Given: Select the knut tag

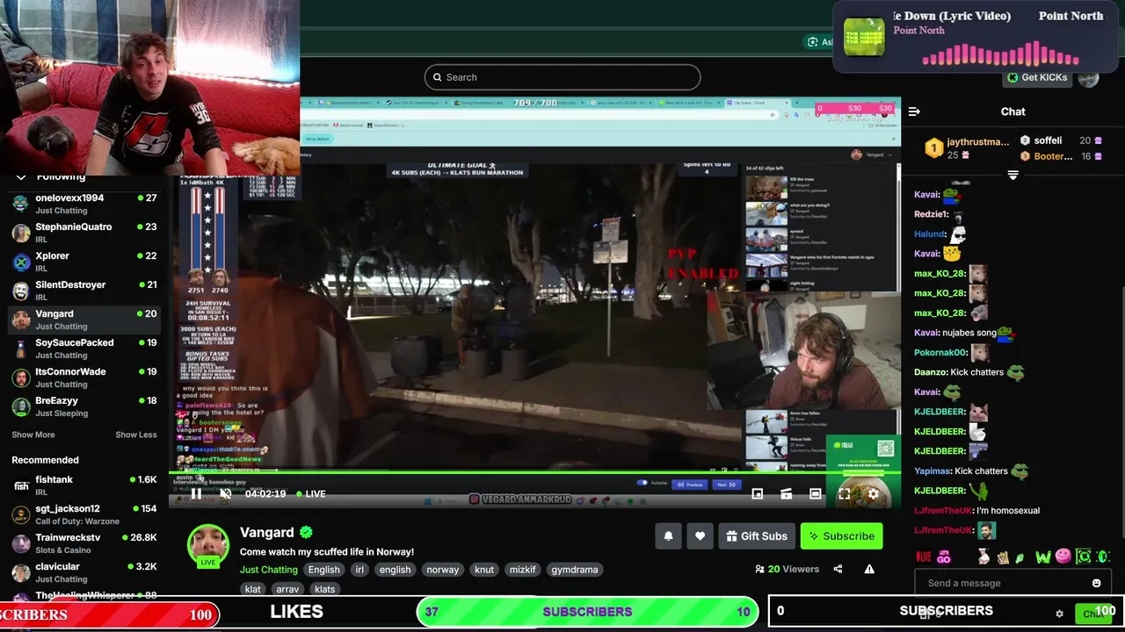Looking at the screenshot, I should point(484,570).
